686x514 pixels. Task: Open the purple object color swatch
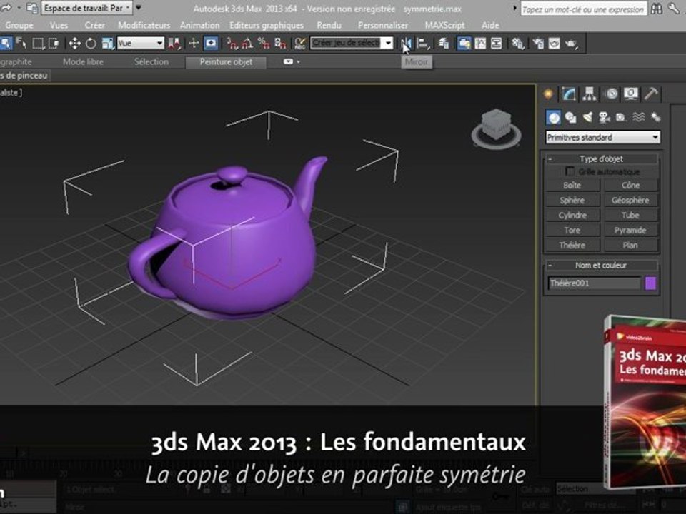point(650,283)
